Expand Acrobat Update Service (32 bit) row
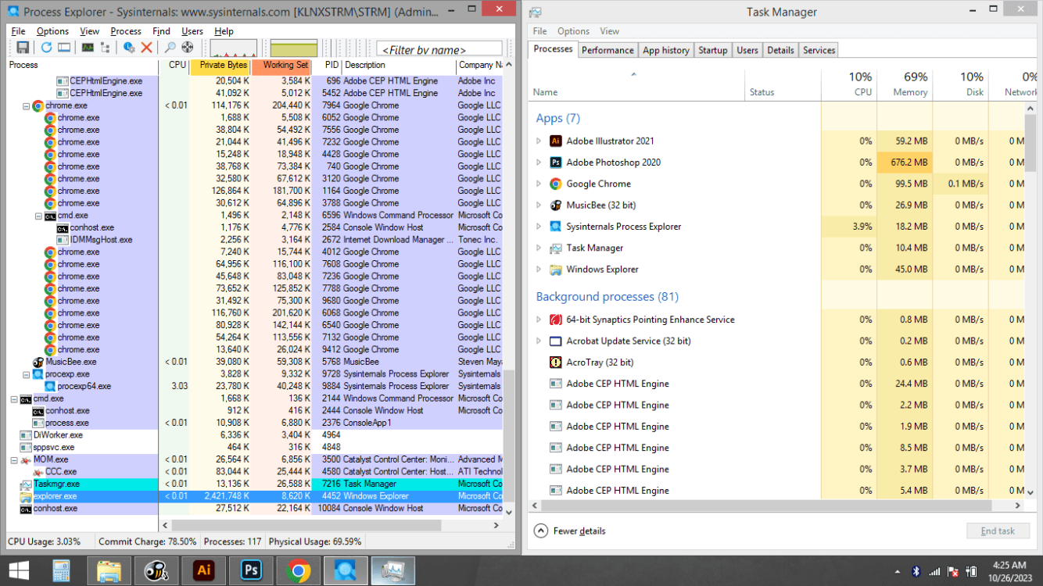This screenshot has height=586, width=1043. coord(539,341)
